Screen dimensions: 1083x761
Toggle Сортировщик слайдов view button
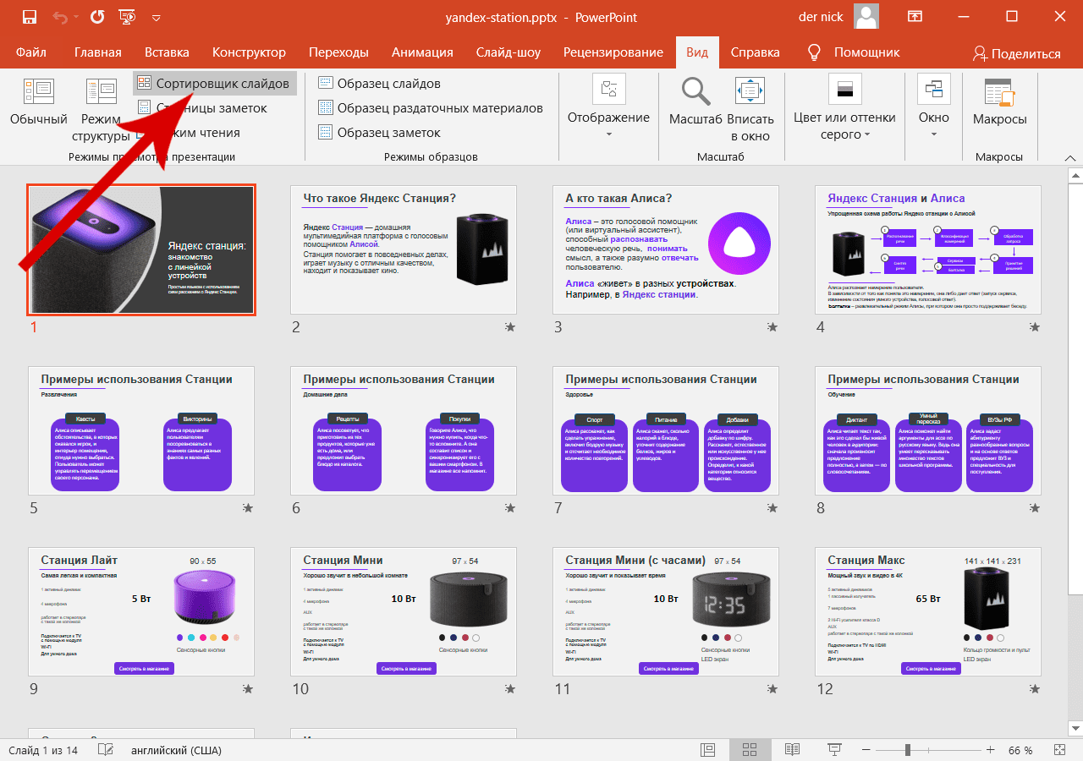point(215,84)
